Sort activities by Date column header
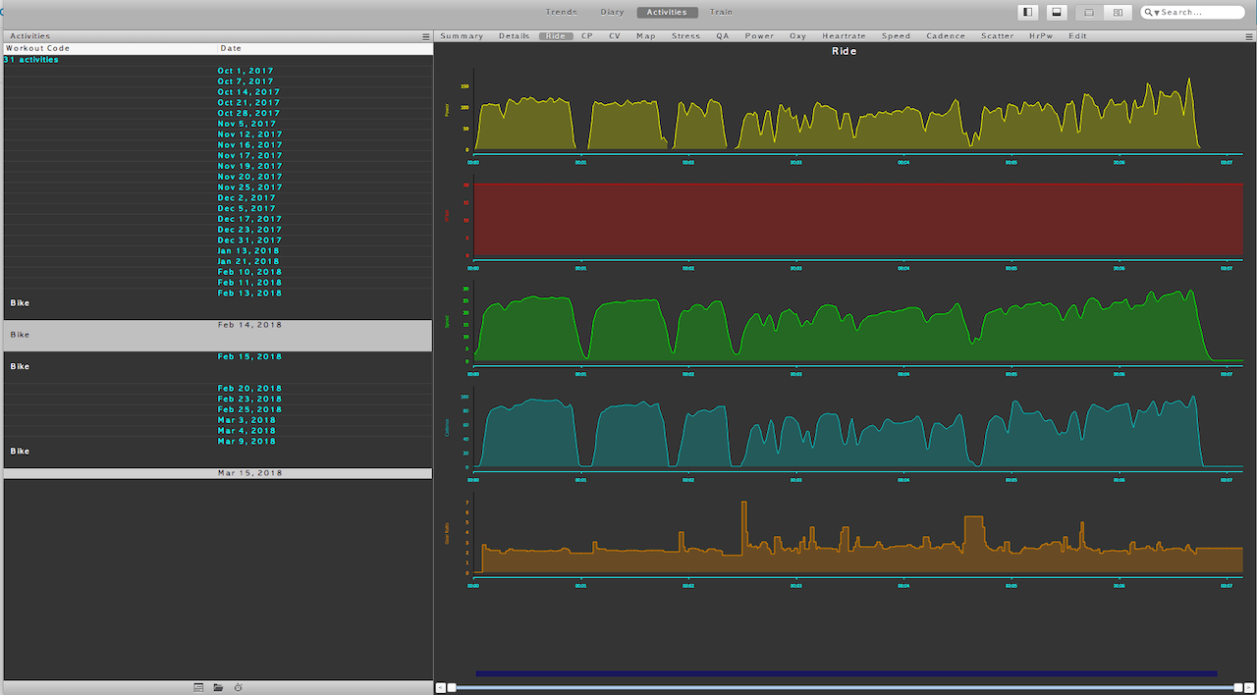The image size is (1257, 695). pyautogui.click(x=231, y=48)
